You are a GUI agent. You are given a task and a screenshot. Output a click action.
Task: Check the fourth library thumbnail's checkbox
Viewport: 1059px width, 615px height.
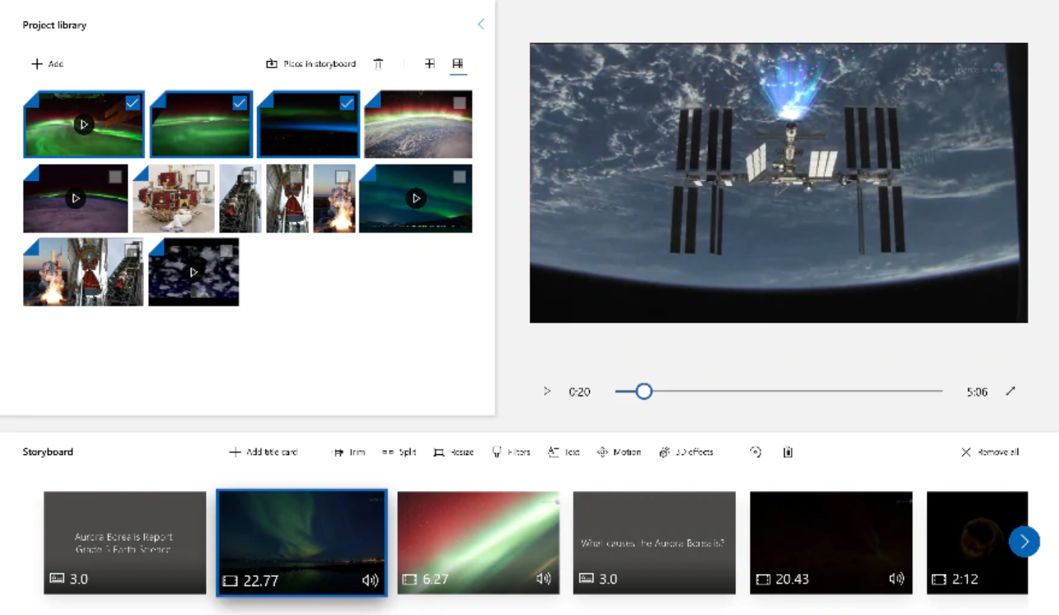[459, 103]
